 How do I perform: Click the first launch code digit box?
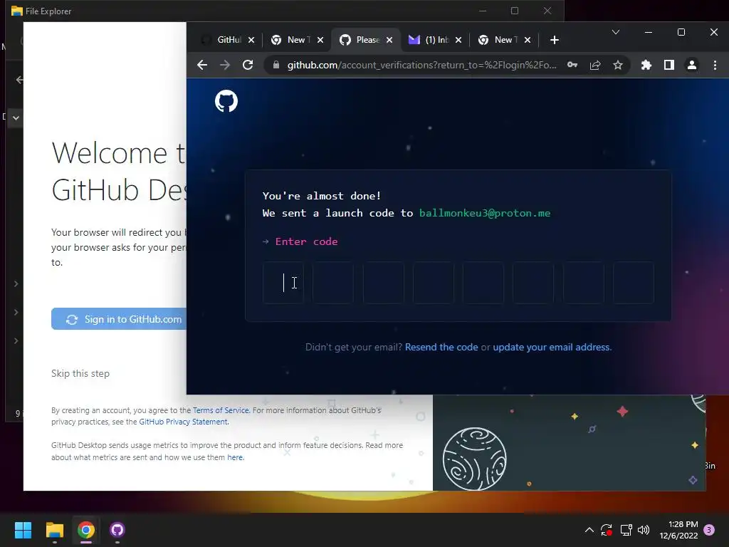283,283
